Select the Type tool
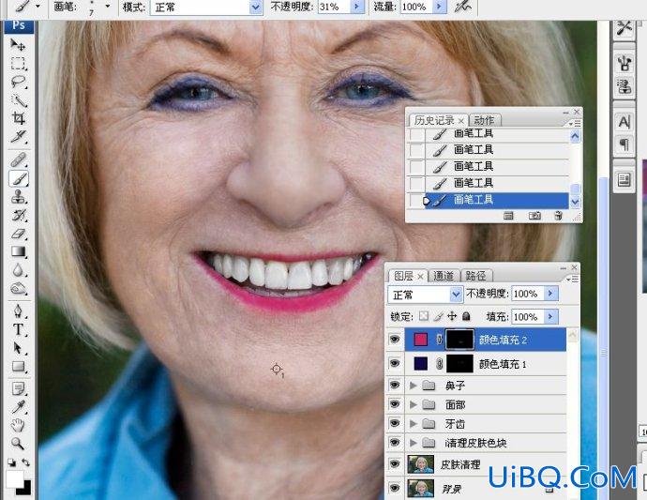This screenshot has height=500, width=647. click(18, 329)
